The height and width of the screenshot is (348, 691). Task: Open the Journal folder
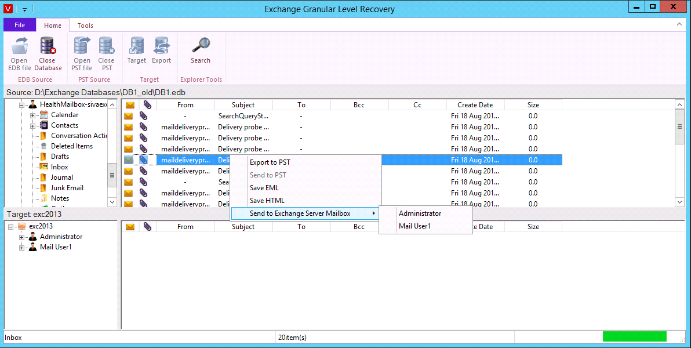point(61,177)
